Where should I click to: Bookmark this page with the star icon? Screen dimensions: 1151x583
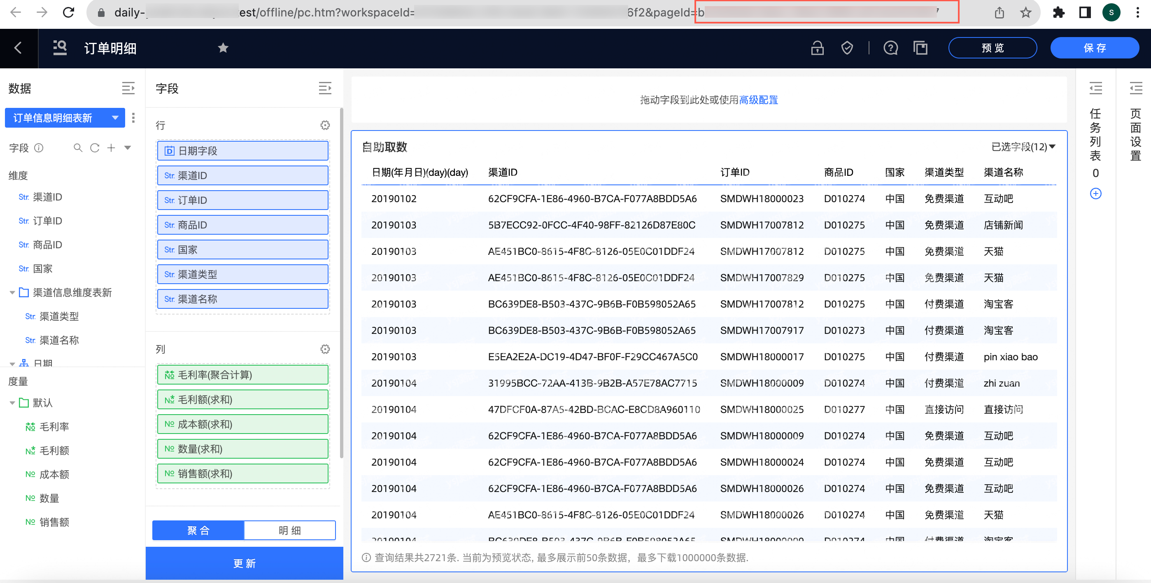pyautogui.click(x=1026, y=12)
